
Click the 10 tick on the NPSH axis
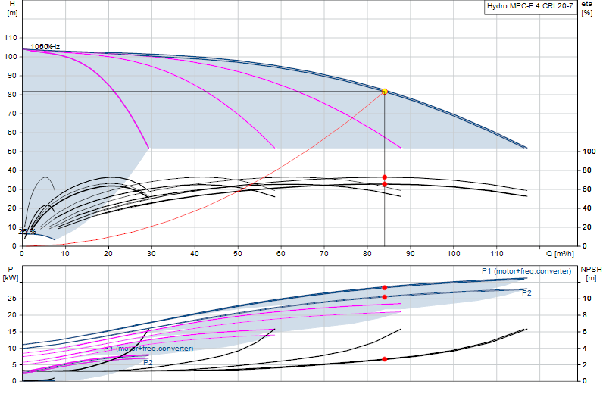587,299
